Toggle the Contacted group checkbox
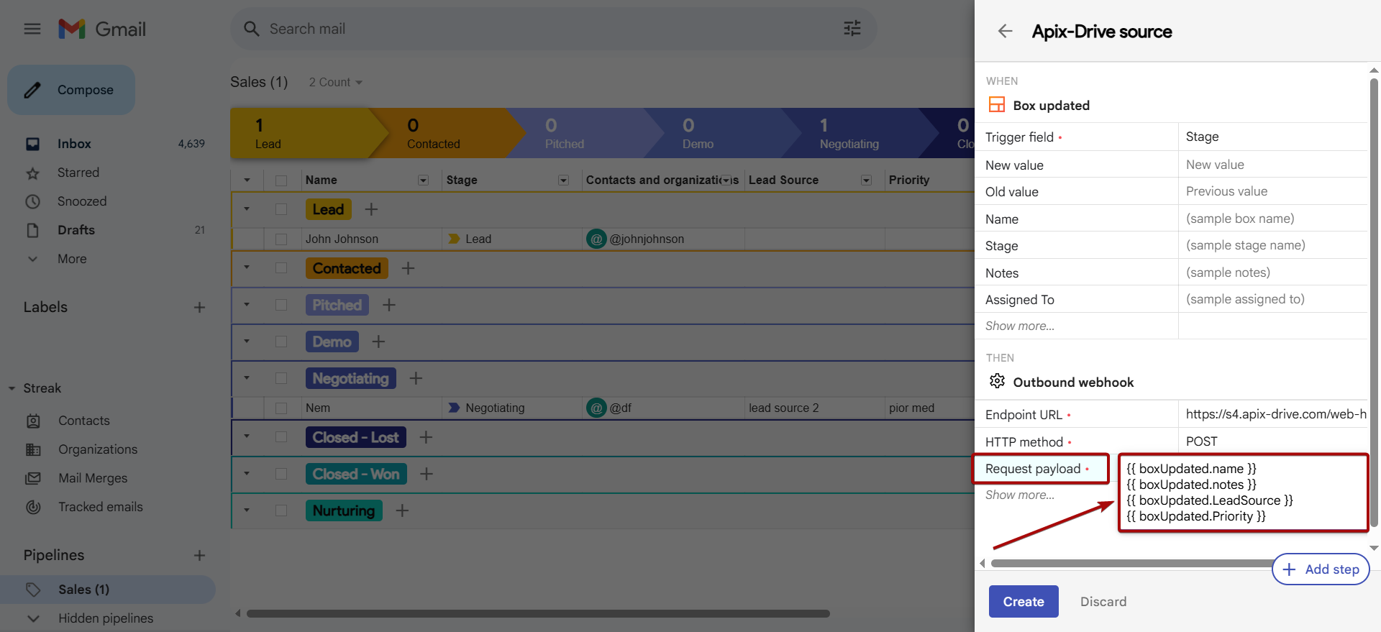The image size is (1381, 632). (x=281, y=268)
